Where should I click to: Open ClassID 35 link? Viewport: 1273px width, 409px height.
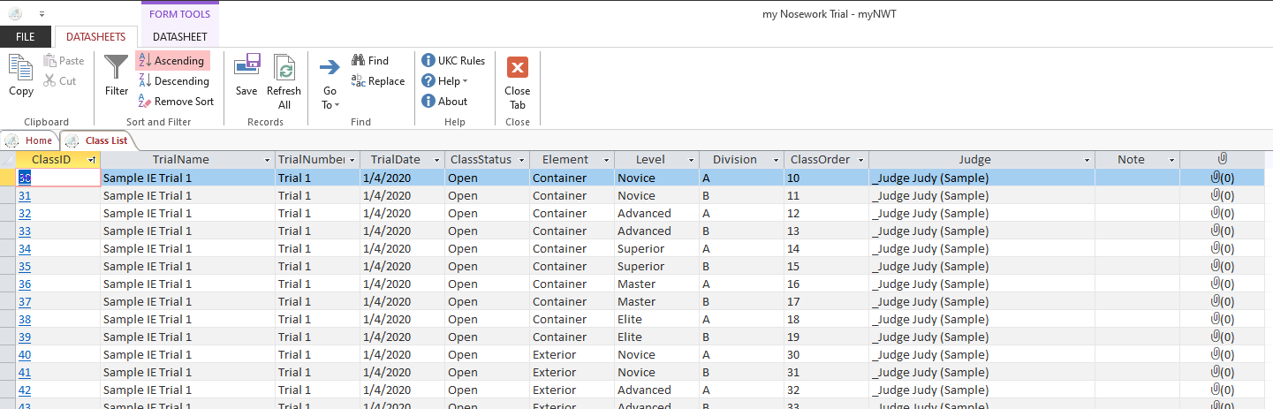click(x=25, y=266)
